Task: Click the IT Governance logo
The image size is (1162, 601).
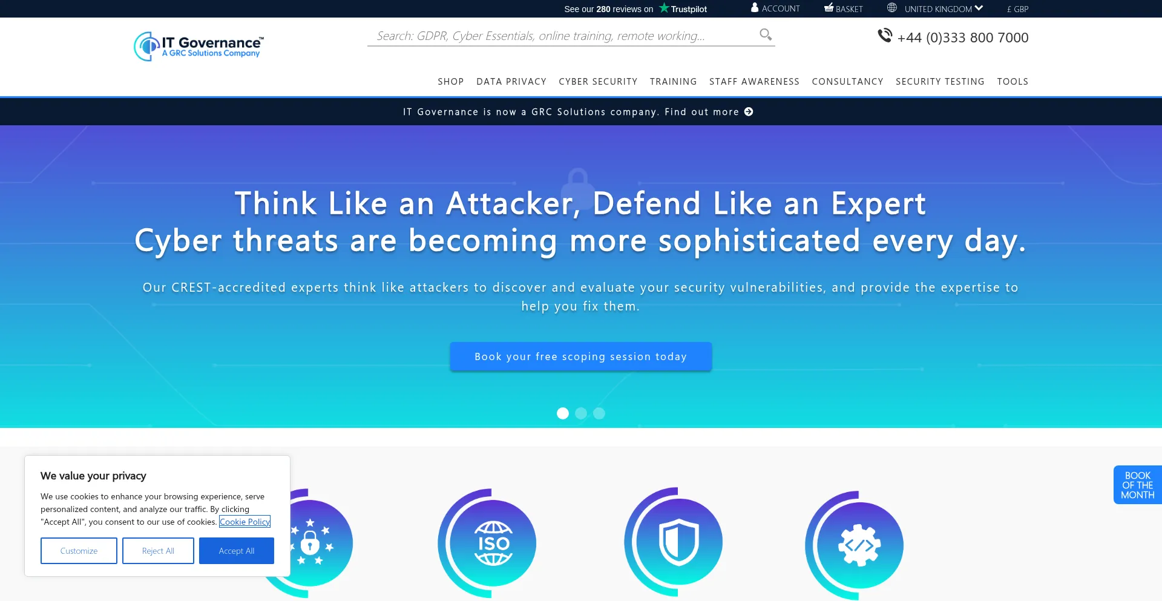Action: 199,46
